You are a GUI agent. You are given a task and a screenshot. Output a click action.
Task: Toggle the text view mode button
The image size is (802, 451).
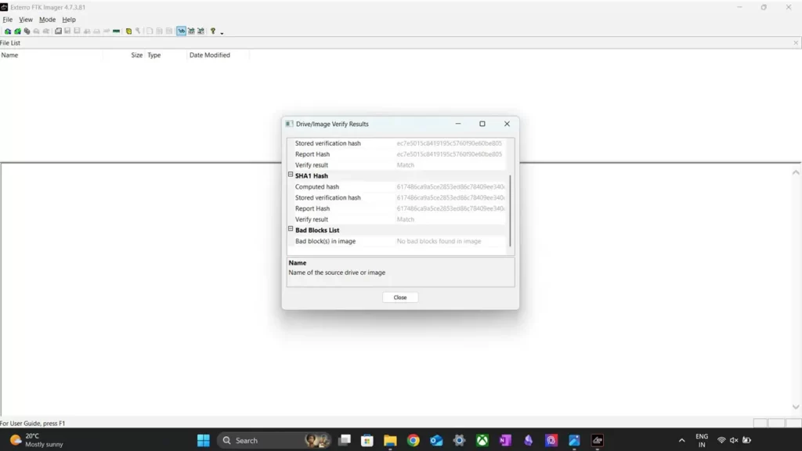tap(191, 31)
